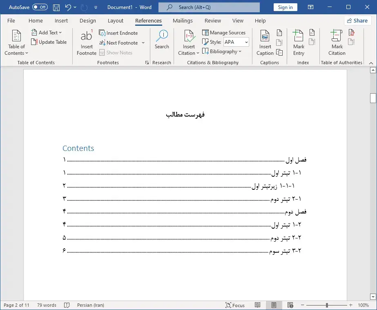Switch to Web Layout view
Screen dimensions: 377x310
[x=290, y=305]
